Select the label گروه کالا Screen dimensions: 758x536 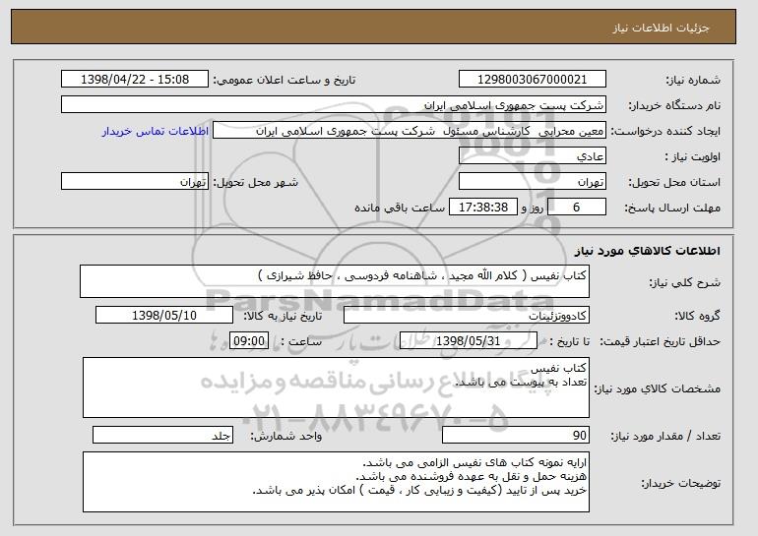pos(698,316)
